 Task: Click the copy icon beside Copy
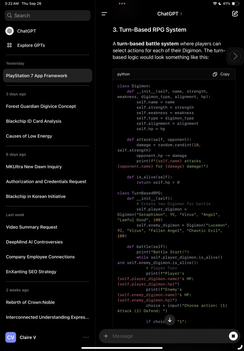(215, 74)
